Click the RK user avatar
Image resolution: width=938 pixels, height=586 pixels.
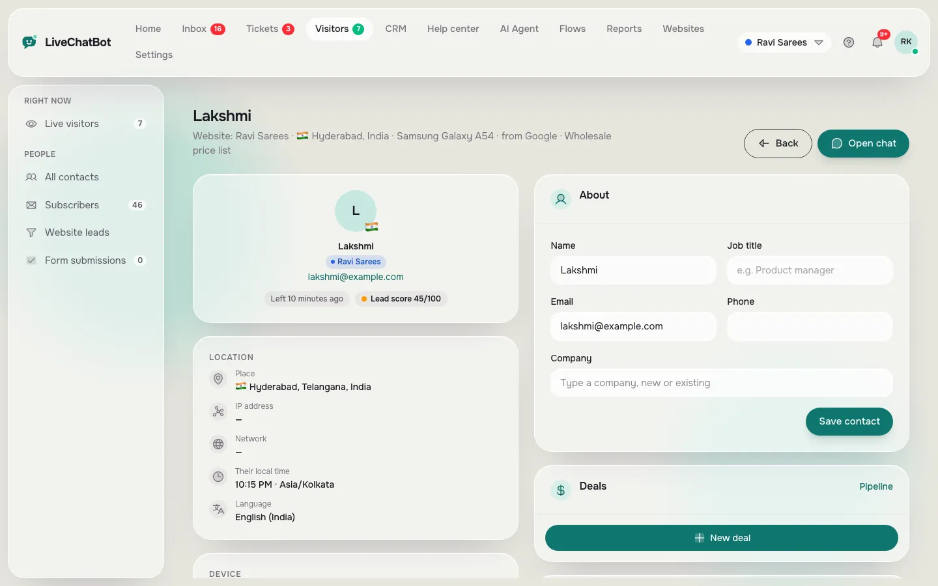pos(906,42)
